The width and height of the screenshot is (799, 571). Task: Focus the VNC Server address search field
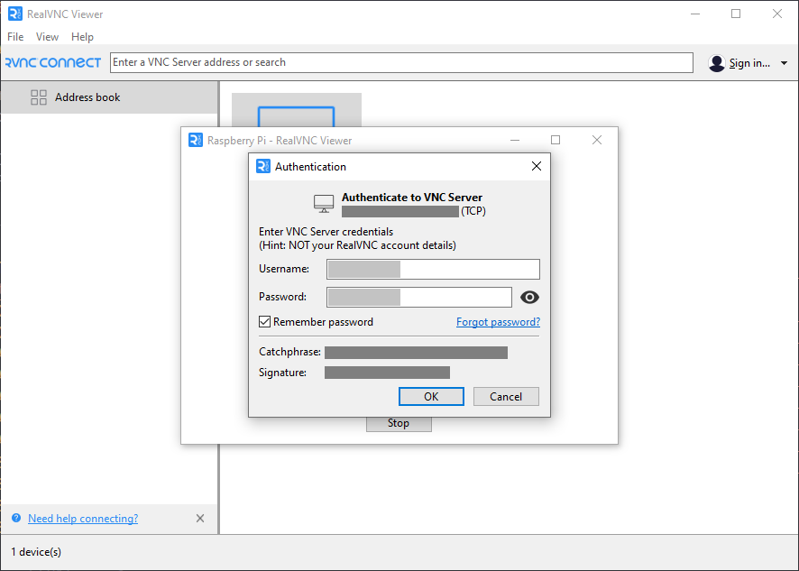401,63
